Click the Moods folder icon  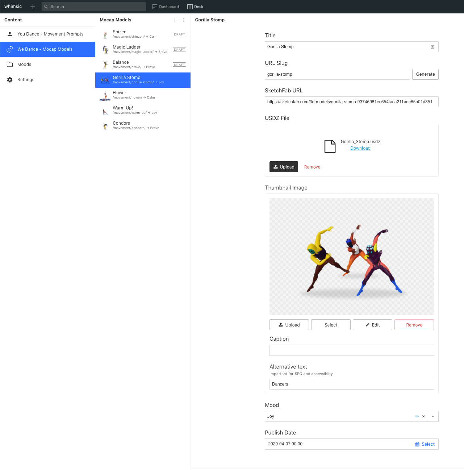point(9,65)
